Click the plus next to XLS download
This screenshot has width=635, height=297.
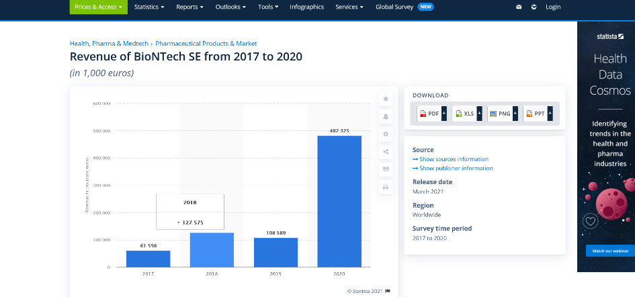[480, 114]
